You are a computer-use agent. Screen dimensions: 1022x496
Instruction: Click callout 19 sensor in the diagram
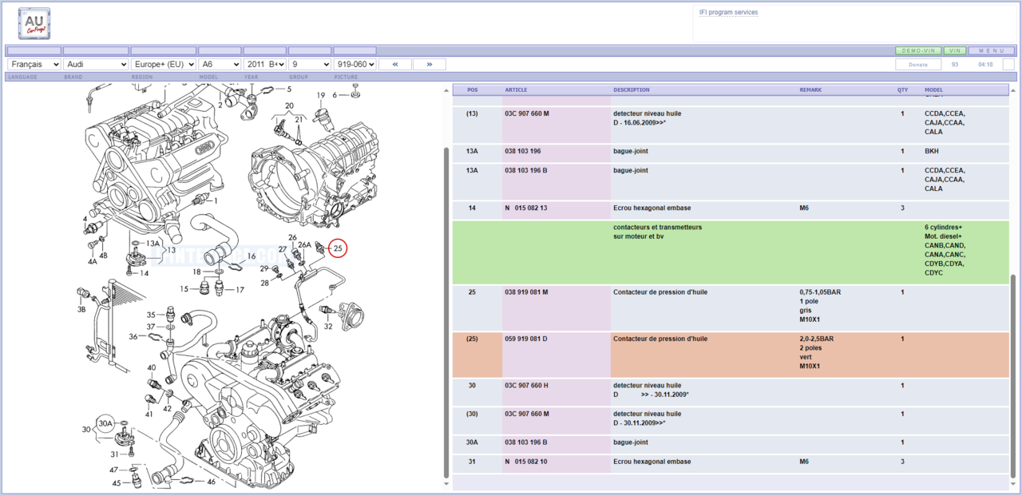click(321, 96)
